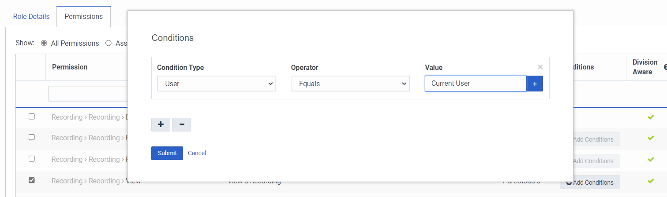Click Add Conditions for Recording View row
The image size is (667, 197).
pyautogui.click(x=590, y=182)
